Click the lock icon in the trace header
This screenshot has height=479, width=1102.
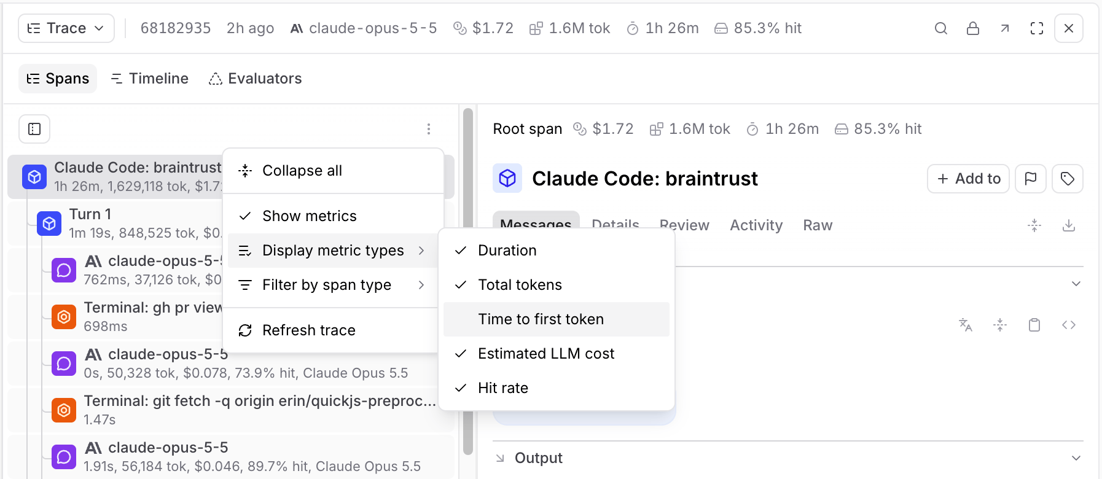[973, 28]
